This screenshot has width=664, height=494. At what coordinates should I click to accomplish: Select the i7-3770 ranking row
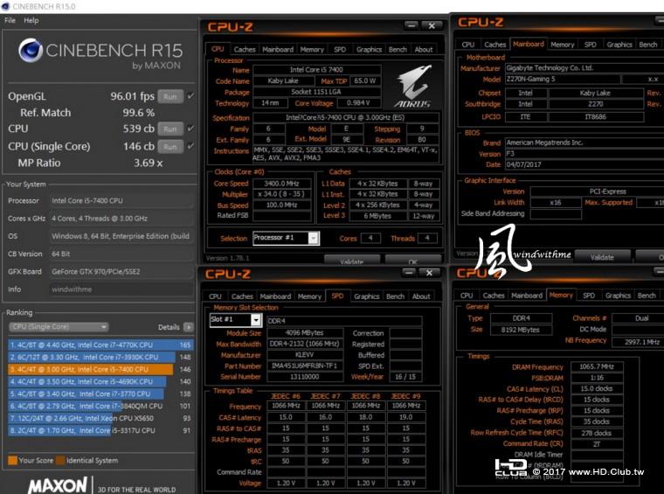[x=100, y=394]
